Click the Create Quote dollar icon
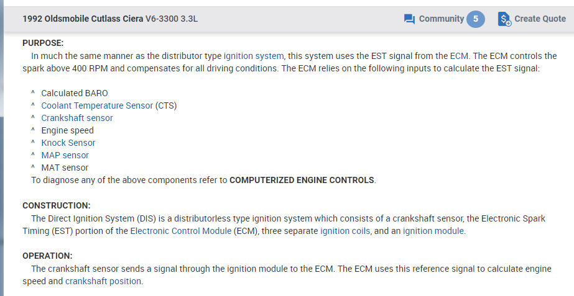Image resolution: width=574 pixels, height=296 pixels. (504, 19)
